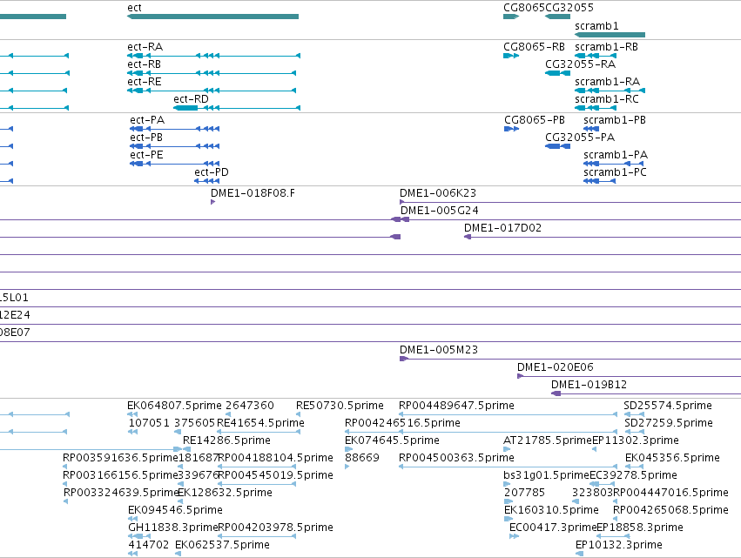Click the EK074645.5prime EST
This screenshot has height=558, width=741.
[x=348, y=449]
